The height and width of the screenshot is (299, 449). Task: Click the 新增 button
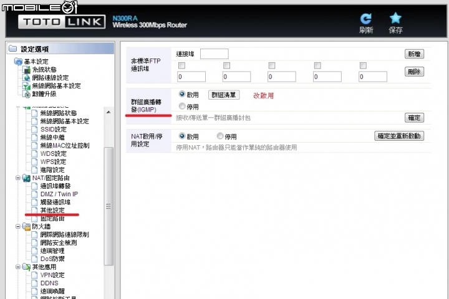pos(414,54)
